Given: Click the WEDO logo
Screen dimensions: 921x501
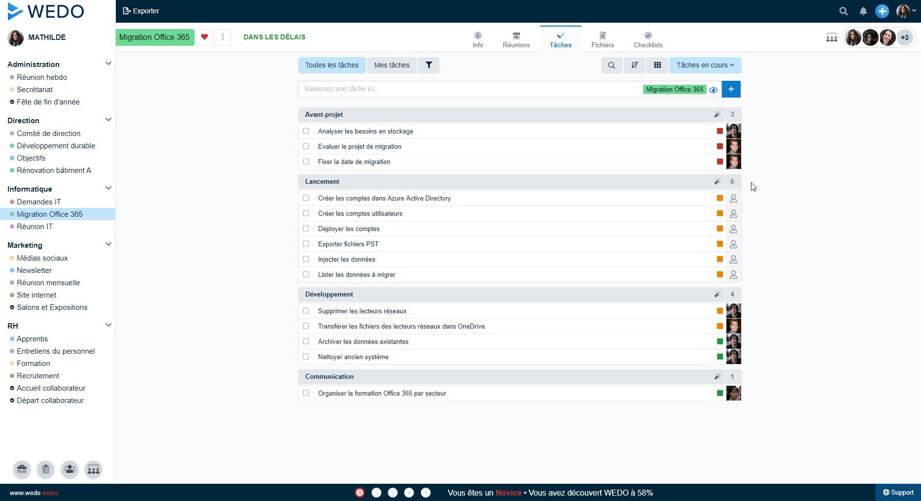Looking at the screenshot, I should [46, 11].
